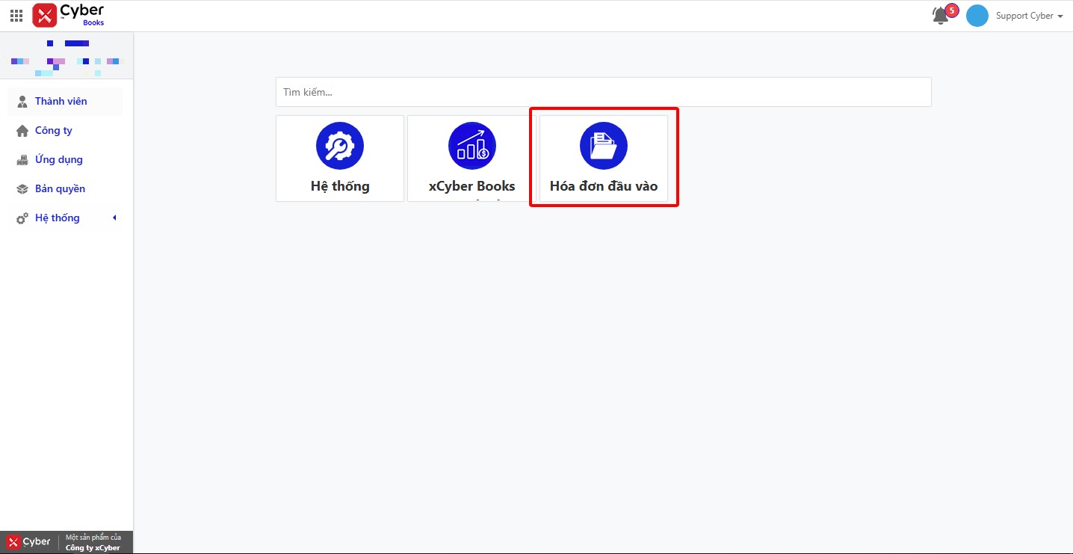Click the Ứng dụng sidebar icon
Screen dimensions: 1073x554
(22, 159)
